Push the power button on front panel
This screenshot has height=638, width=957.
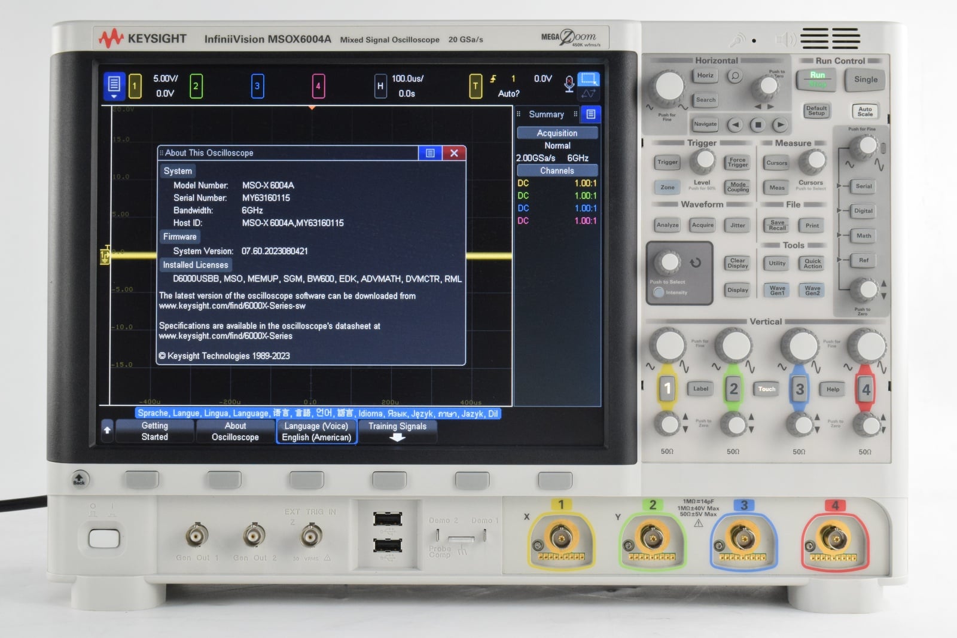pyautogui.click(x=104, y=538)
